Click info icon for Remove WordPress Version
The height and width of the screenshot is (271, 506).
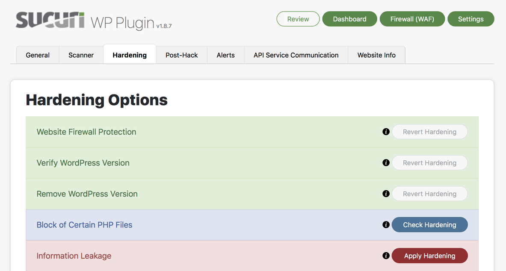386,194
